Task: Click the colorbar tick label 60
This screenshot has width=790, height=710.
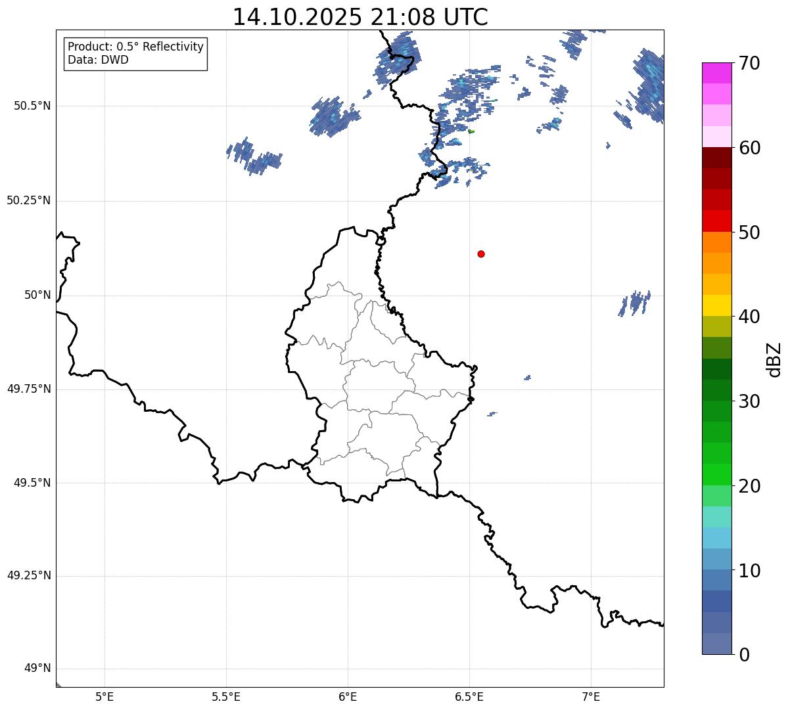Action: click(749, 148)
